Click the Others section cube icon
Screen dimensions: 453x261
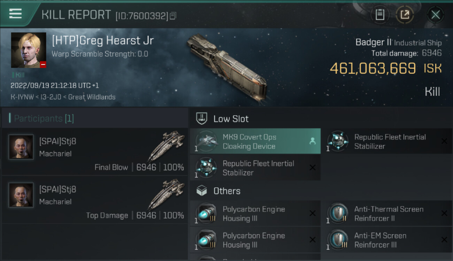(202, 191)
